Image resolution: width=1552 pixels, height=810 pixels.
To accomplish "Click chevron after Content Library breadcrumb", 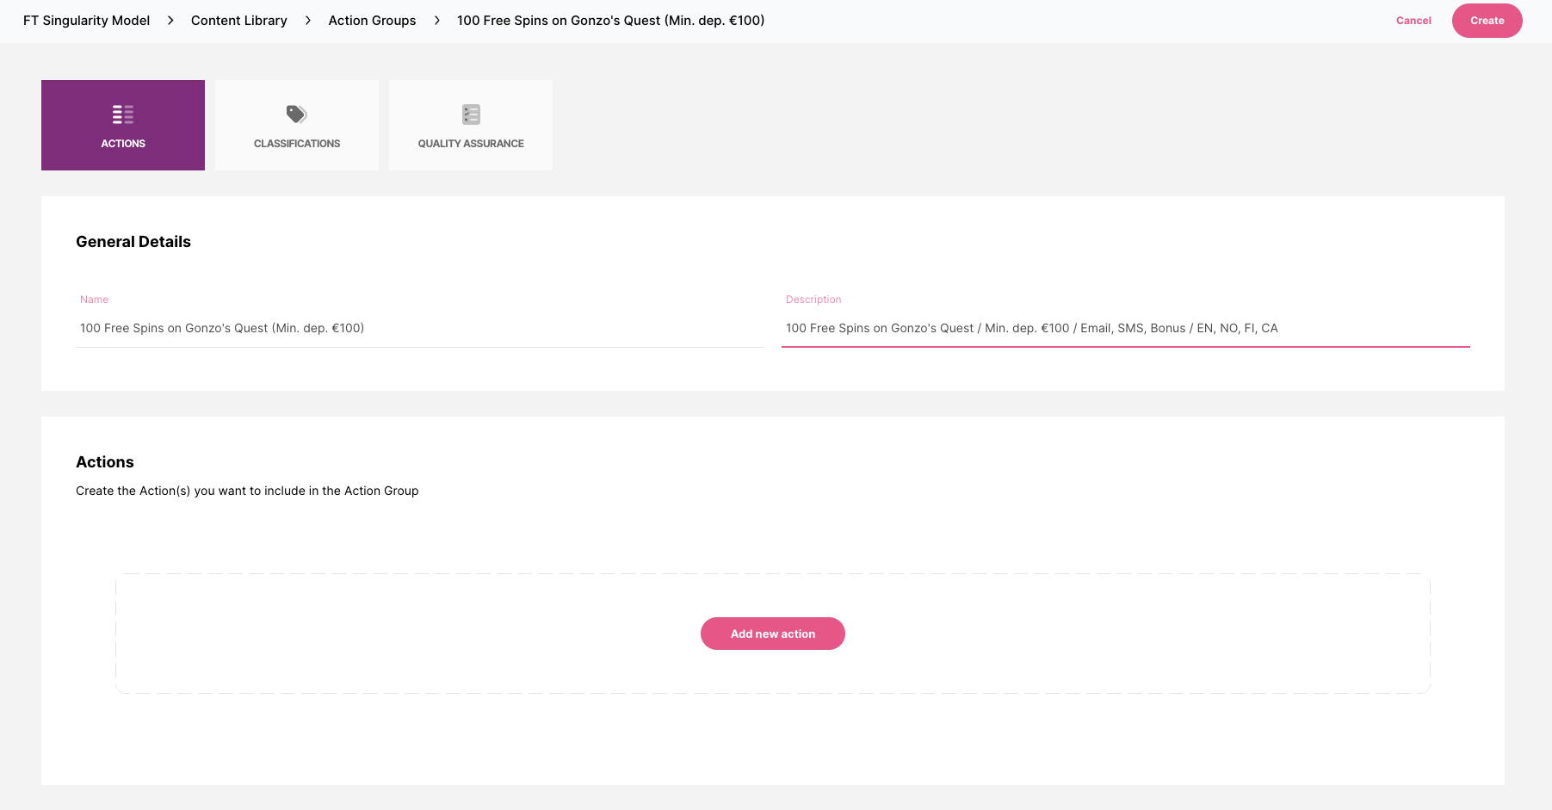I will (x=308, y=21).
